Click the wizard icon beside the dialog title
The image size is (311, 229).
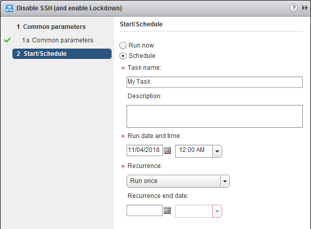click(x=7, y=8)
